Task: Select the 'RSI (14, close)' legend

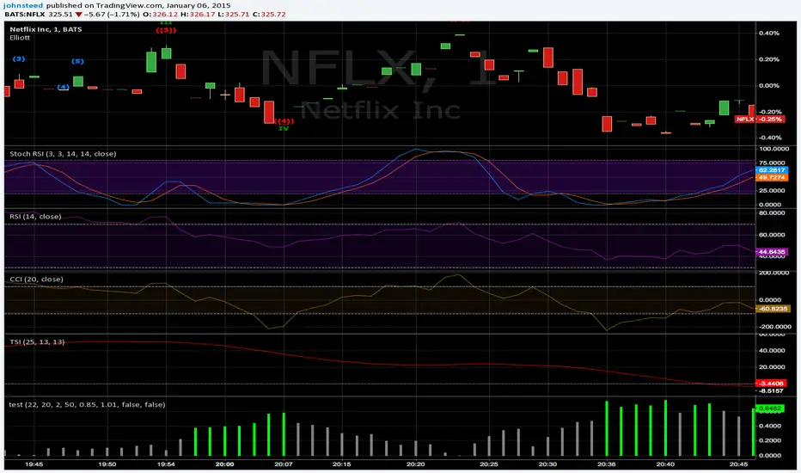Action: (36, 217)
